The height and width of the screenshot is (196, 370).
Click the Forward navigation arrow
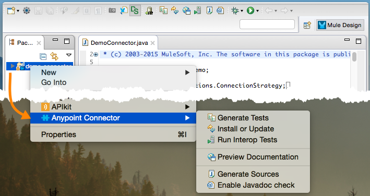click(284, 10)
